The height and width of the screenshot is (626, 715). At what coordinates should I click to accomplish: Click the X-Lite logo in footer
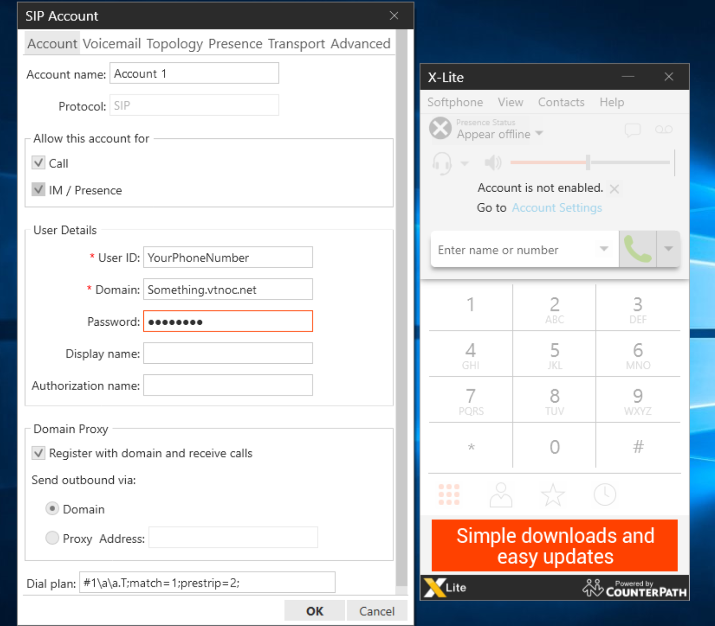click(445, 587)
